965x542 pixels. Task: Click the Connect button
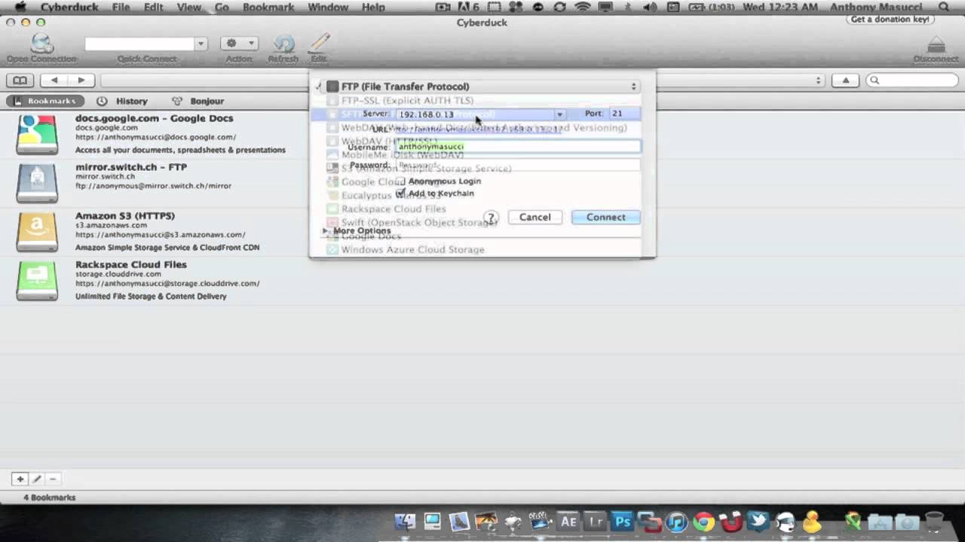coord(606,218)
